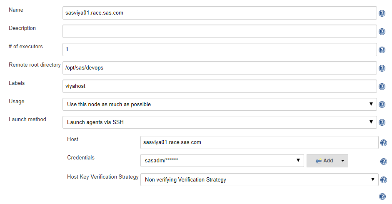392x204 pixels.
Task: Focus the empty Description field
Action: (220, 31)
